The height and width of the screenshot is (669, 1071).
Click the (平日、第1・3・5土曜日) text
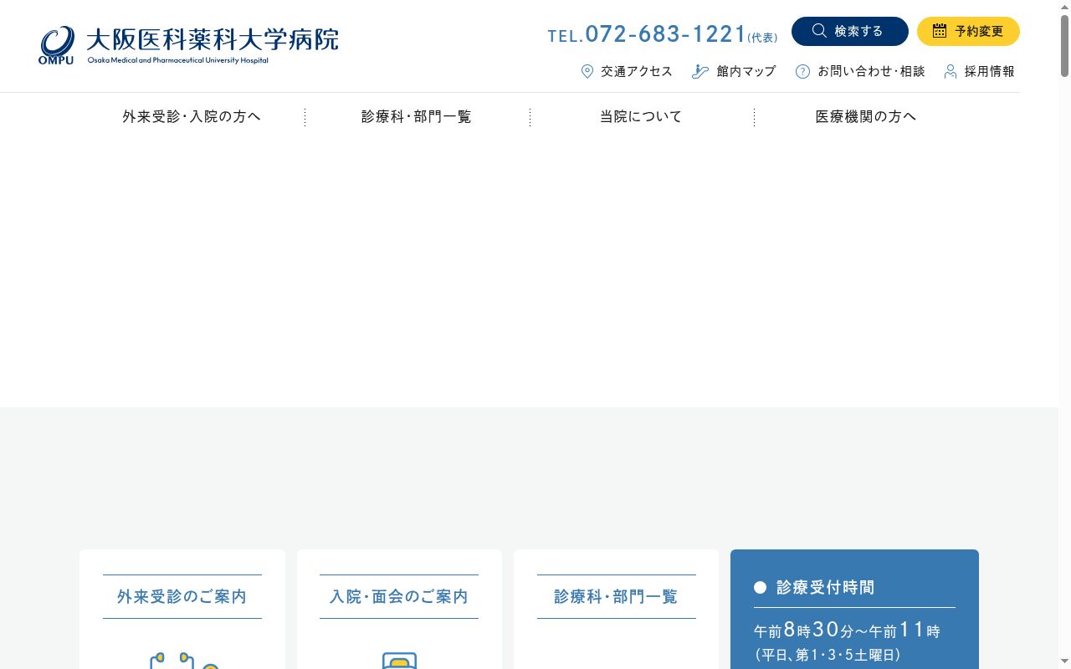(827, 656)
